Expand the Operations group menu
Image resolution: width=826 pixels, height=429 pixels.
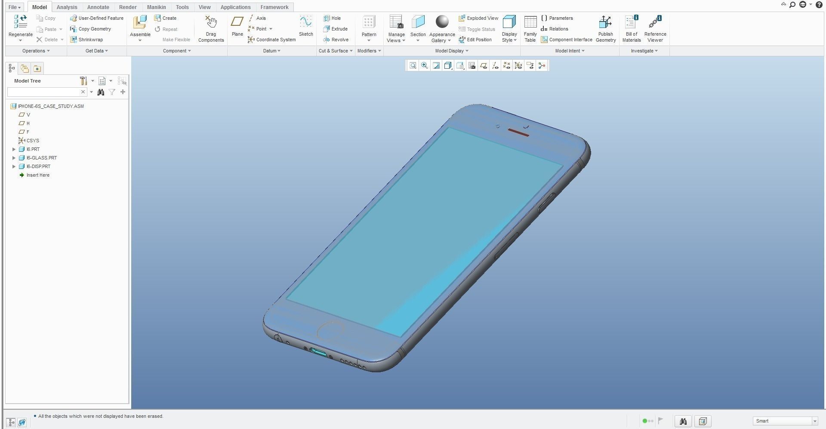click(x=36, y=51)
